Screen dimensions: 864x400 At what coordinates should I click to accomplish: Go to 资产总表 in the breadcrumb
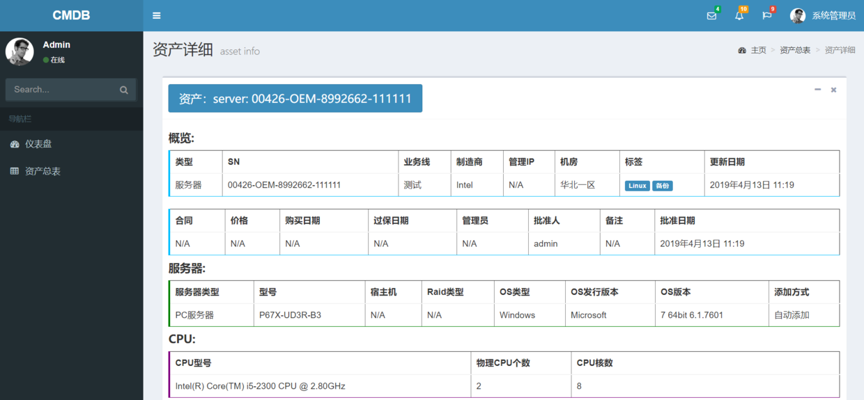[x=795, y=50]
